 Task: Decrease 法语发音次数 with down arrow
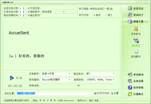tap(24, 9)
